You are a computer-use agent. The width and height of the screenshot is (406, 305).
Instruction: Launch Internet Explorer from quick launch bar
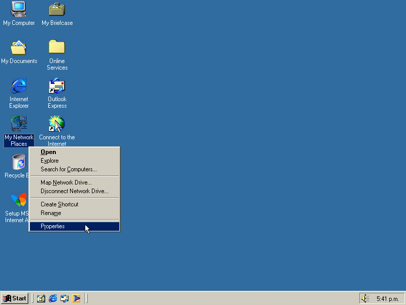click(x=53, y=298)
